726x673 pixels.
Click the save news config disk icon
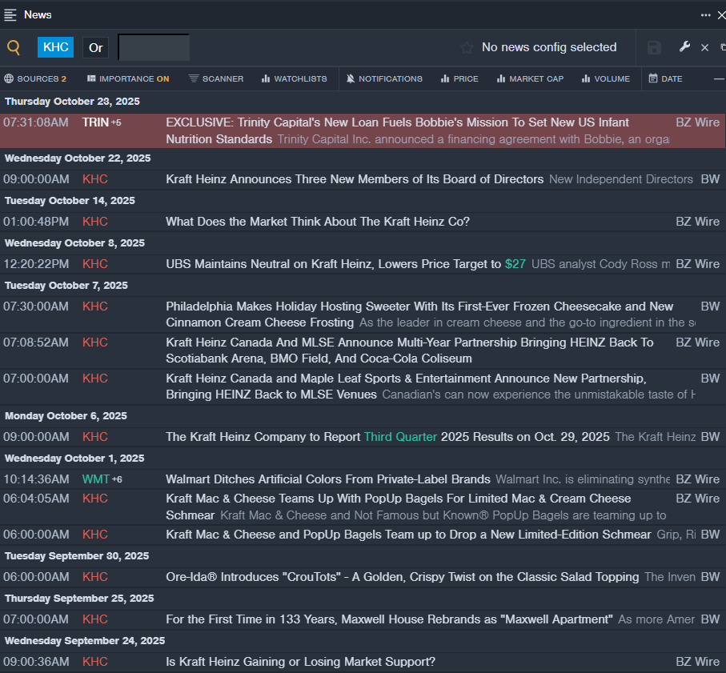(654, 47)
